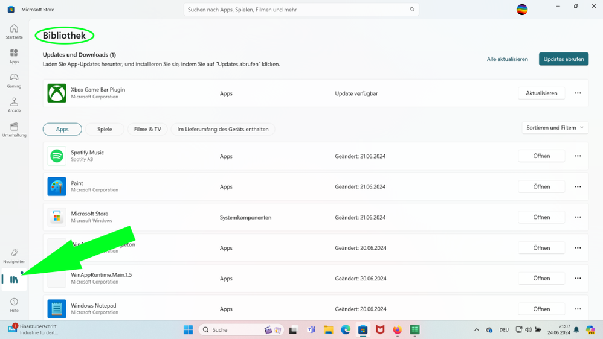Open the Gaming sidebar section

14,80
